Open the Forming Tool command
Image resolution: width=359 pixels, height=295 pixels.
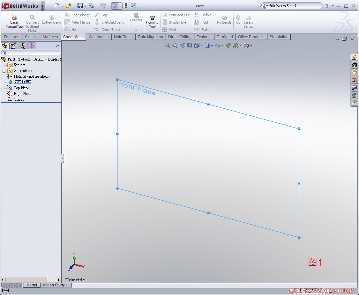tap(152, 22)
